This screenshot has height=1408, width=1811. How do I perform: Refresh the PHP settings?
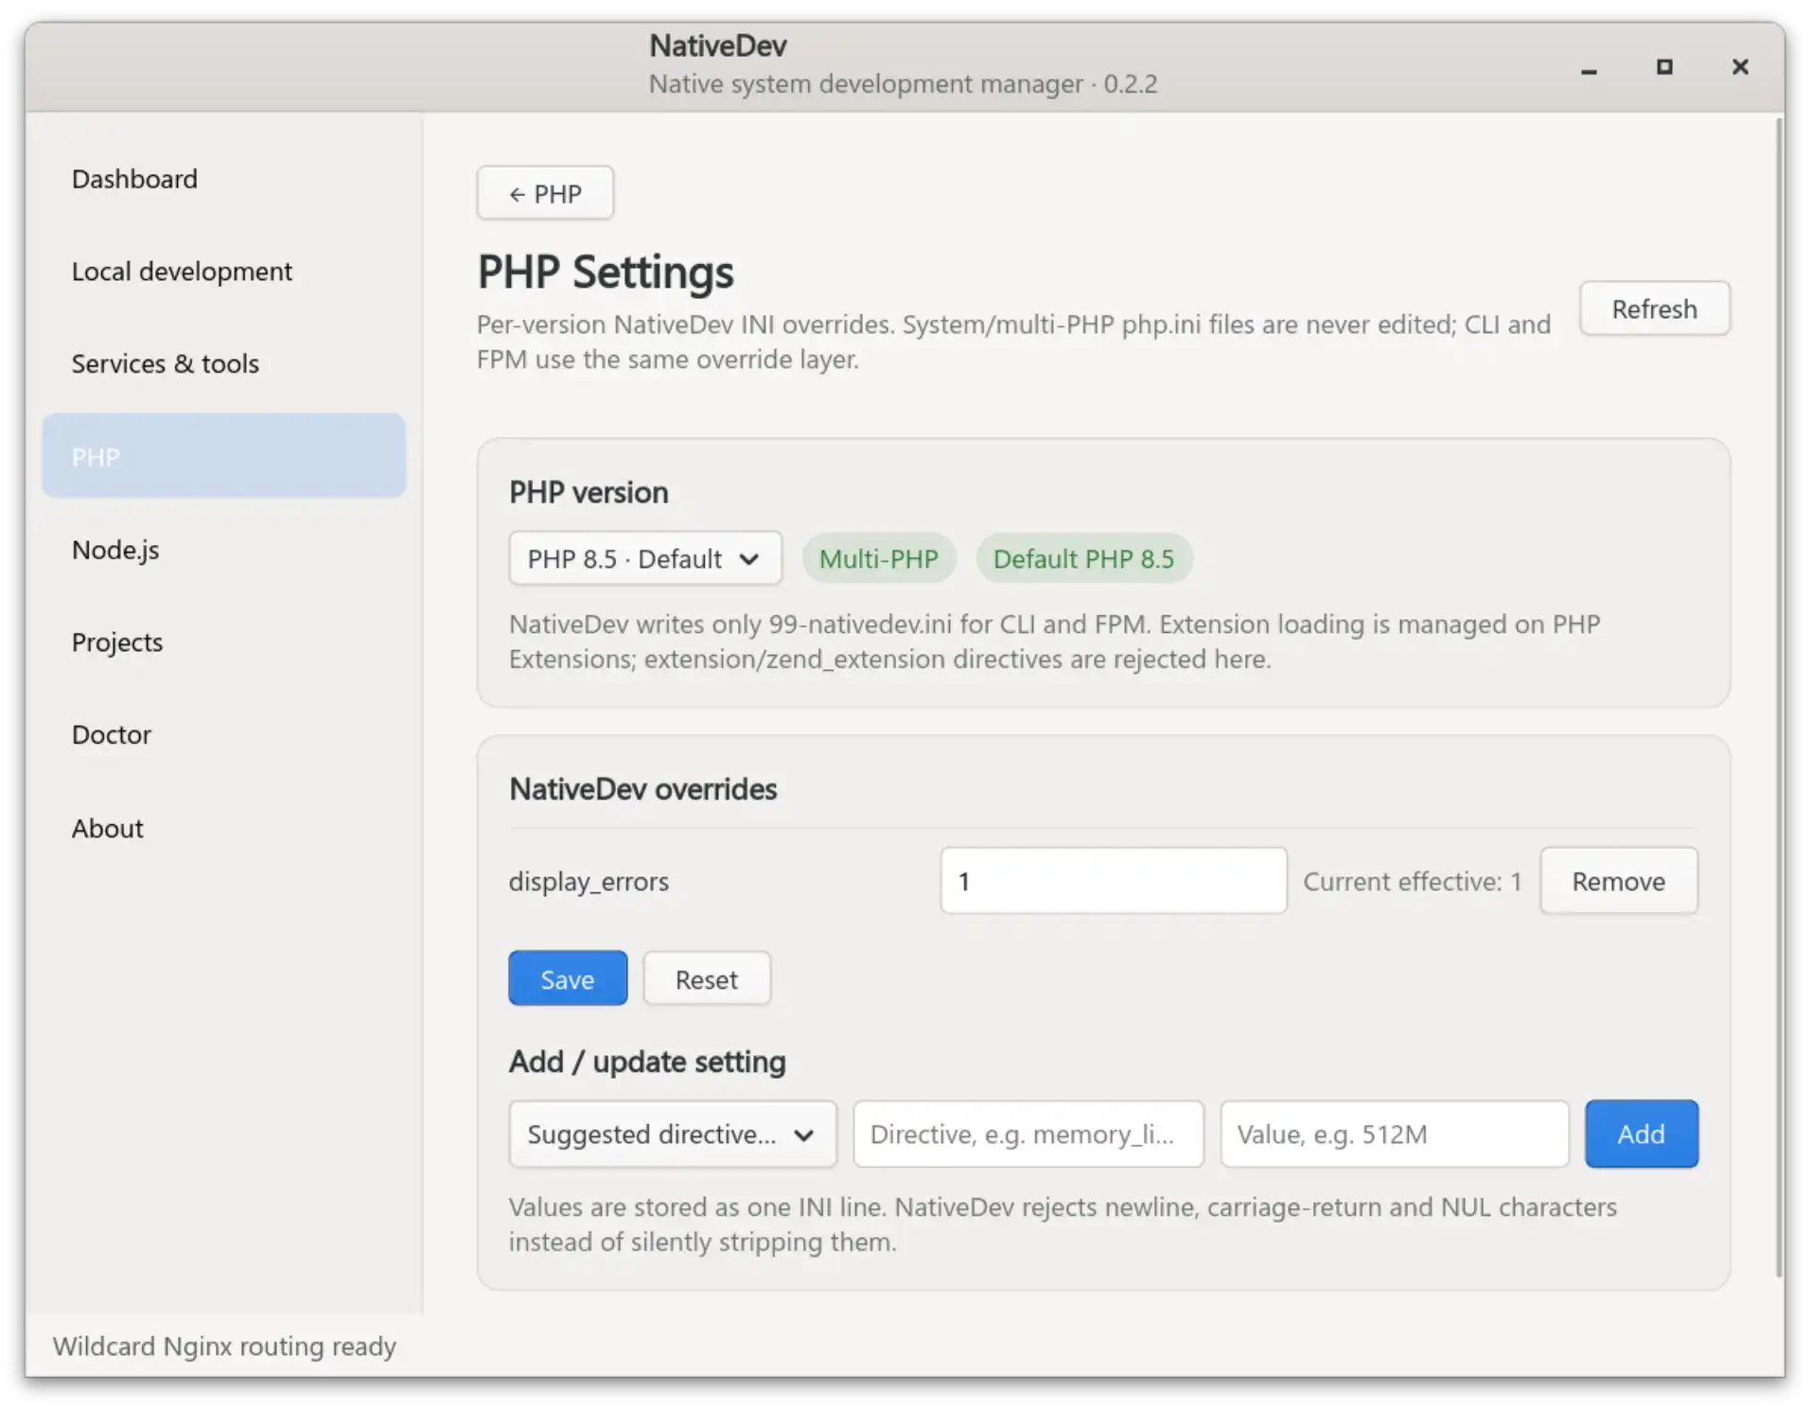(x=1654, y=308)
